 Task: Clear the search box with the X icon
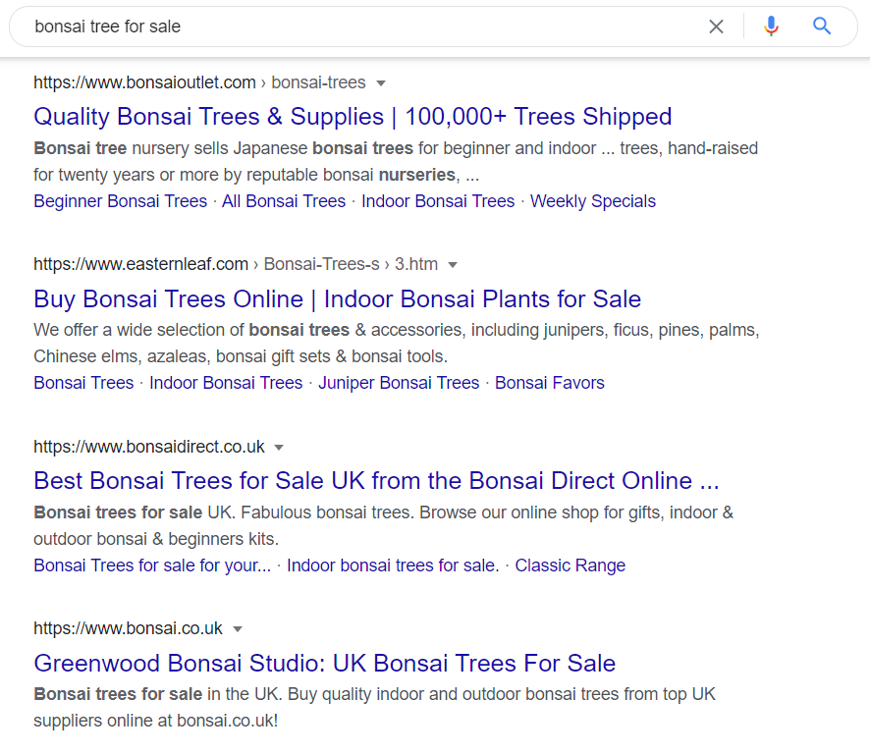pyautogui.click(x=716, y=27)
